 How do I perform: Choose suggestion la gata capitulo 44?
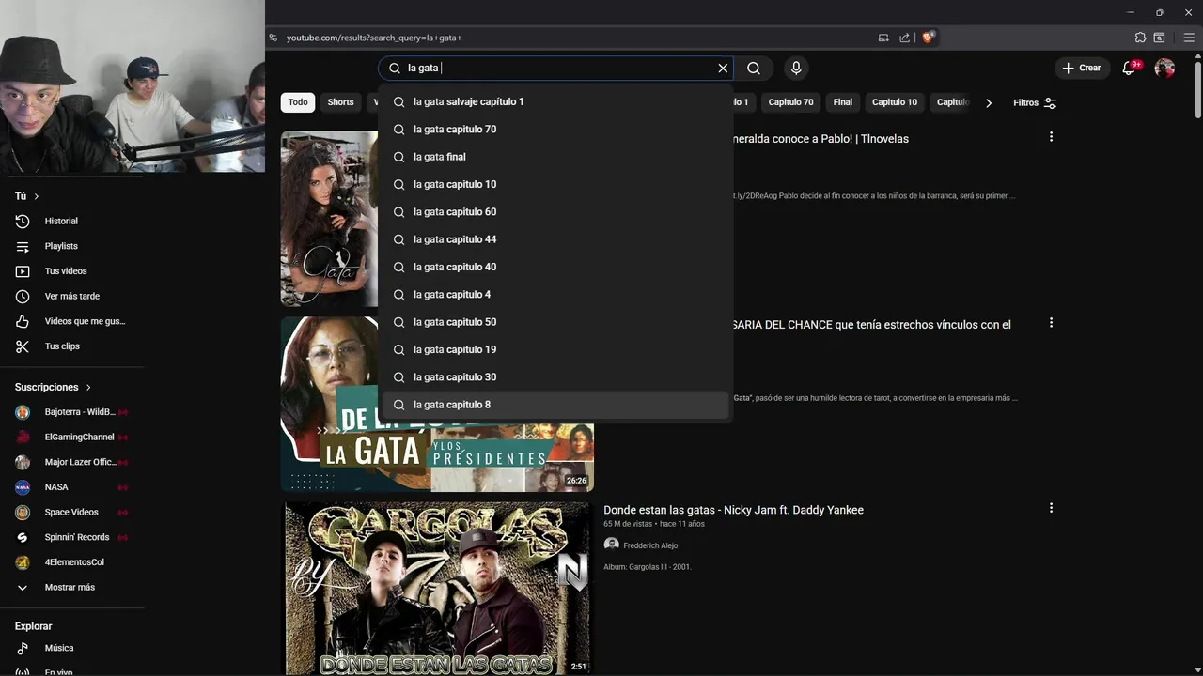tap(555, 239)
